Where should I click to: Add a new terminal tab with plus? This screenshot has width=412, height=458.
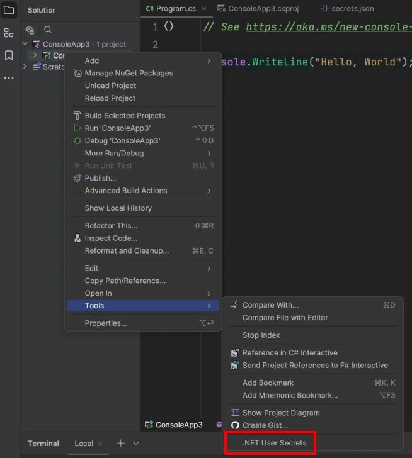[120, 443]
